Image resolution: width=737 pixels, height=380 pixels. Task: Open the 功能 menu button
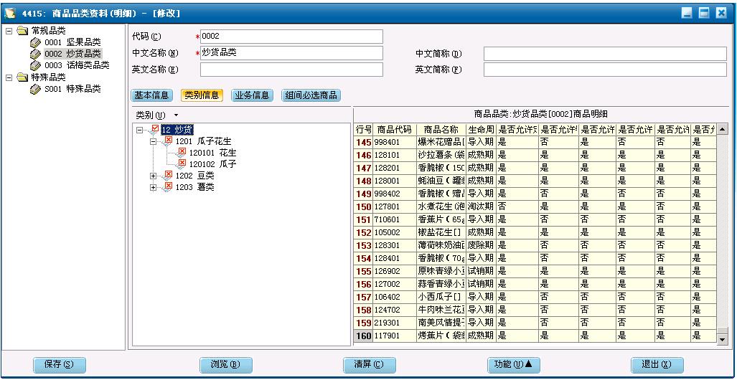coord(513,364)
